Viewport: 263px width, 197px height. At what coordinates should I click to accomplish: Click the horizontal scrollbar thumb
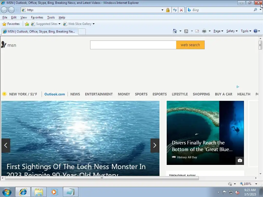(102, 178)
